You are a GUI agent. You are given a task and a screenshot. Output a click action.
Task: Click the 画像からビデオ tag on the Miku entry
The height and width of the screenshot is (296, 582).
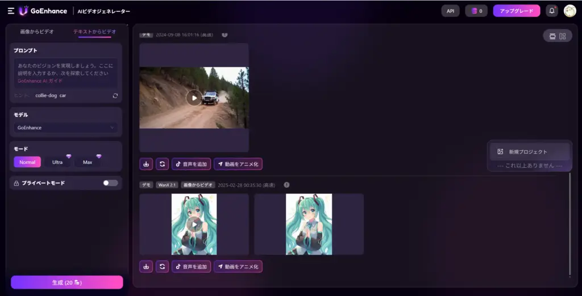199,185
